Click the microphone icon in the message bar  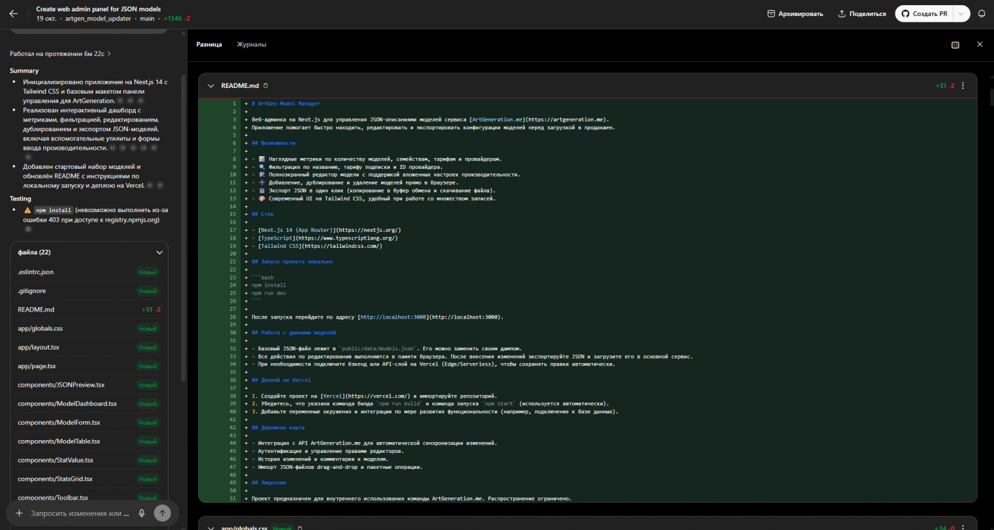point(141,513)
